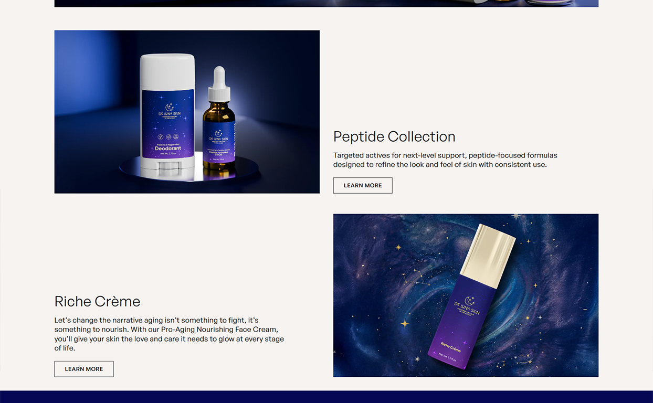Viewport: 653px width, 403px height.
Task: Open the galaxy Riche Crème product photo
Action: [466, 295]
